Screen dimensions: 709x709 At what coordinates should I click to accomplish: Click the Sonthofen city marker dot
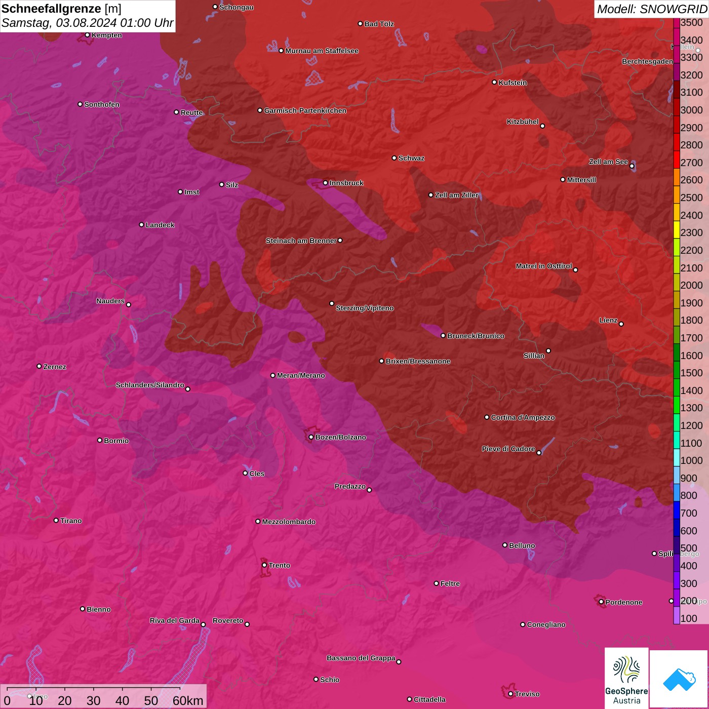tap(80, 104)
